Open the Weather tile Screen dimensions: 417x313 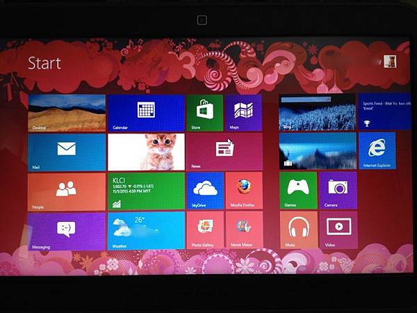click(146, 231)
